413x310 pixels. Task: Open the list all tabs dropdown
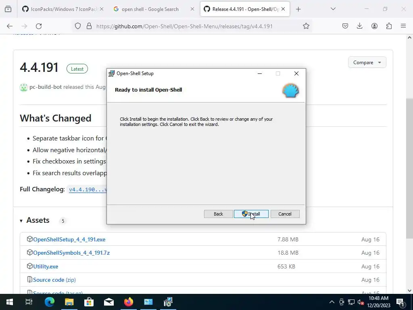click(333, 9)
